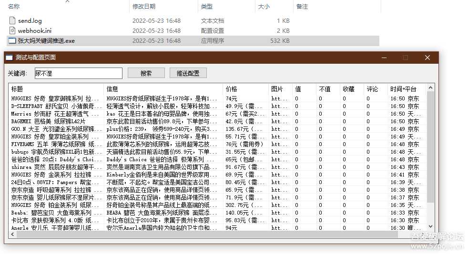468x254 pixels.
Task: Select row FIVERAMS 五羊 薄薄芯纸尿裤
Action: [x=218, y=144]
